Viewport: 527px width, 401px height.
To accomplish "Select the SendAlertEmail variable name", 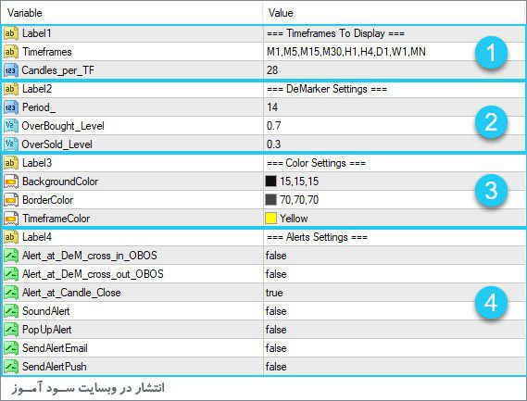I will [55, 348].
